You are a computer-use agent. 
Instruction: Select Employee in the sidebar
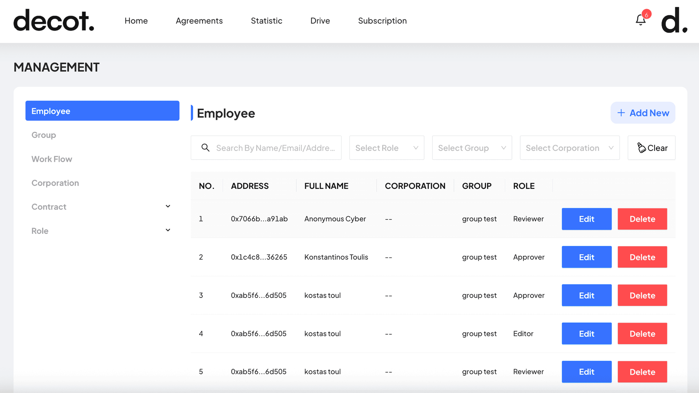(x=102, y=111)
